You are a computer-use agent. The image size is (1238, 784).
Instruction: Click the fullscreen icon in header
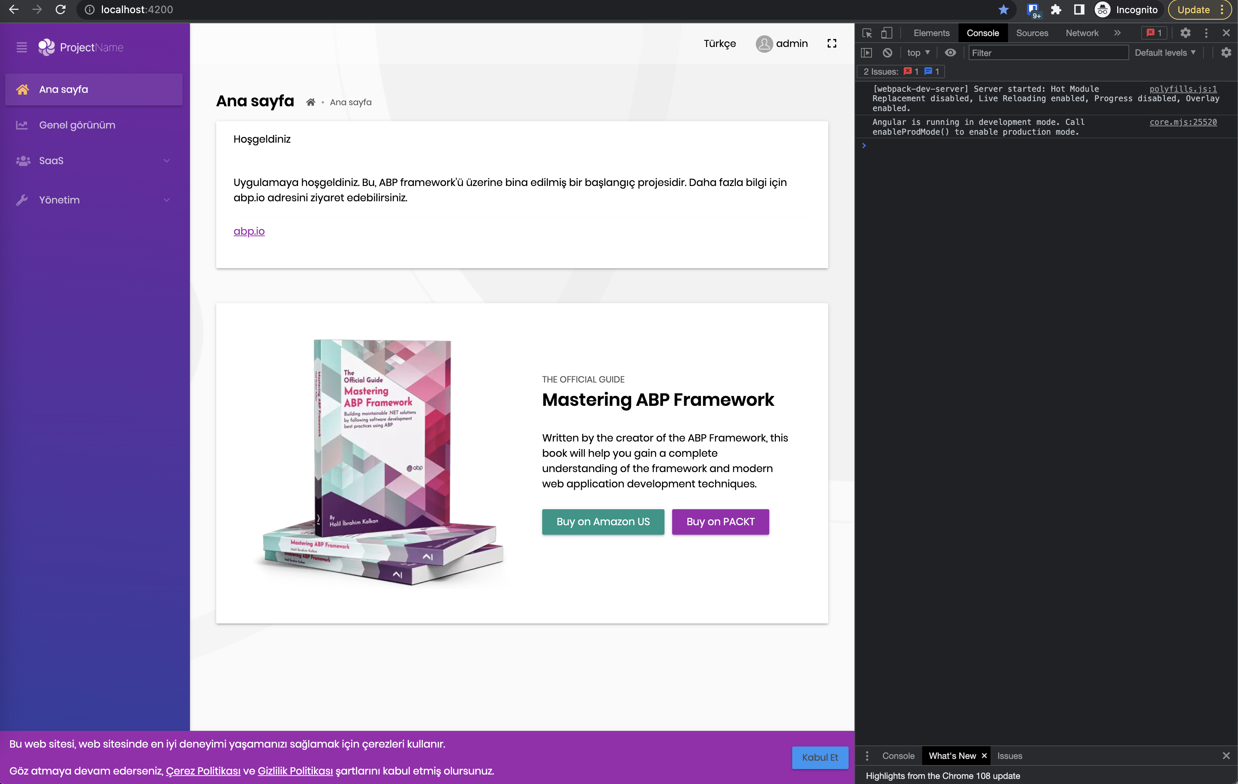pos(831,44)
